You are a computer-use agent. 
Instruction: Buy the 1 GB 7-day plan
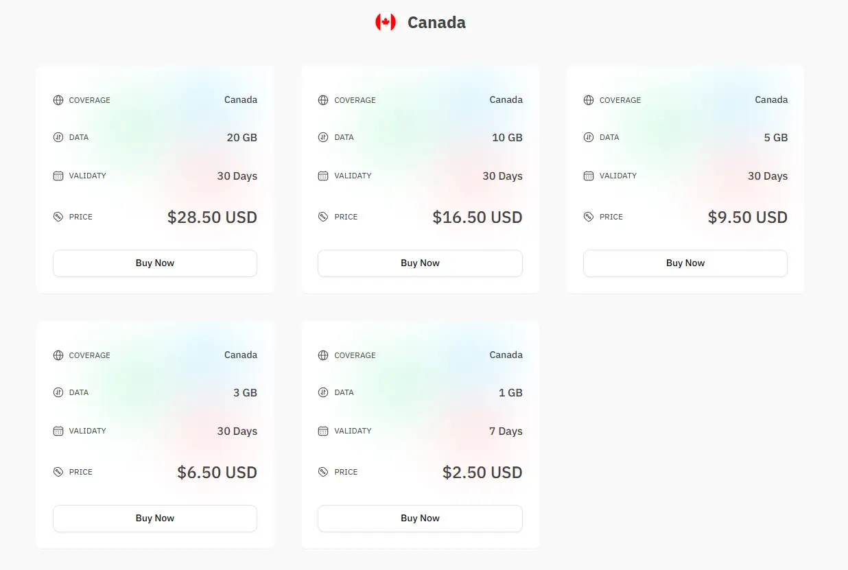click(x=420, y=519)
